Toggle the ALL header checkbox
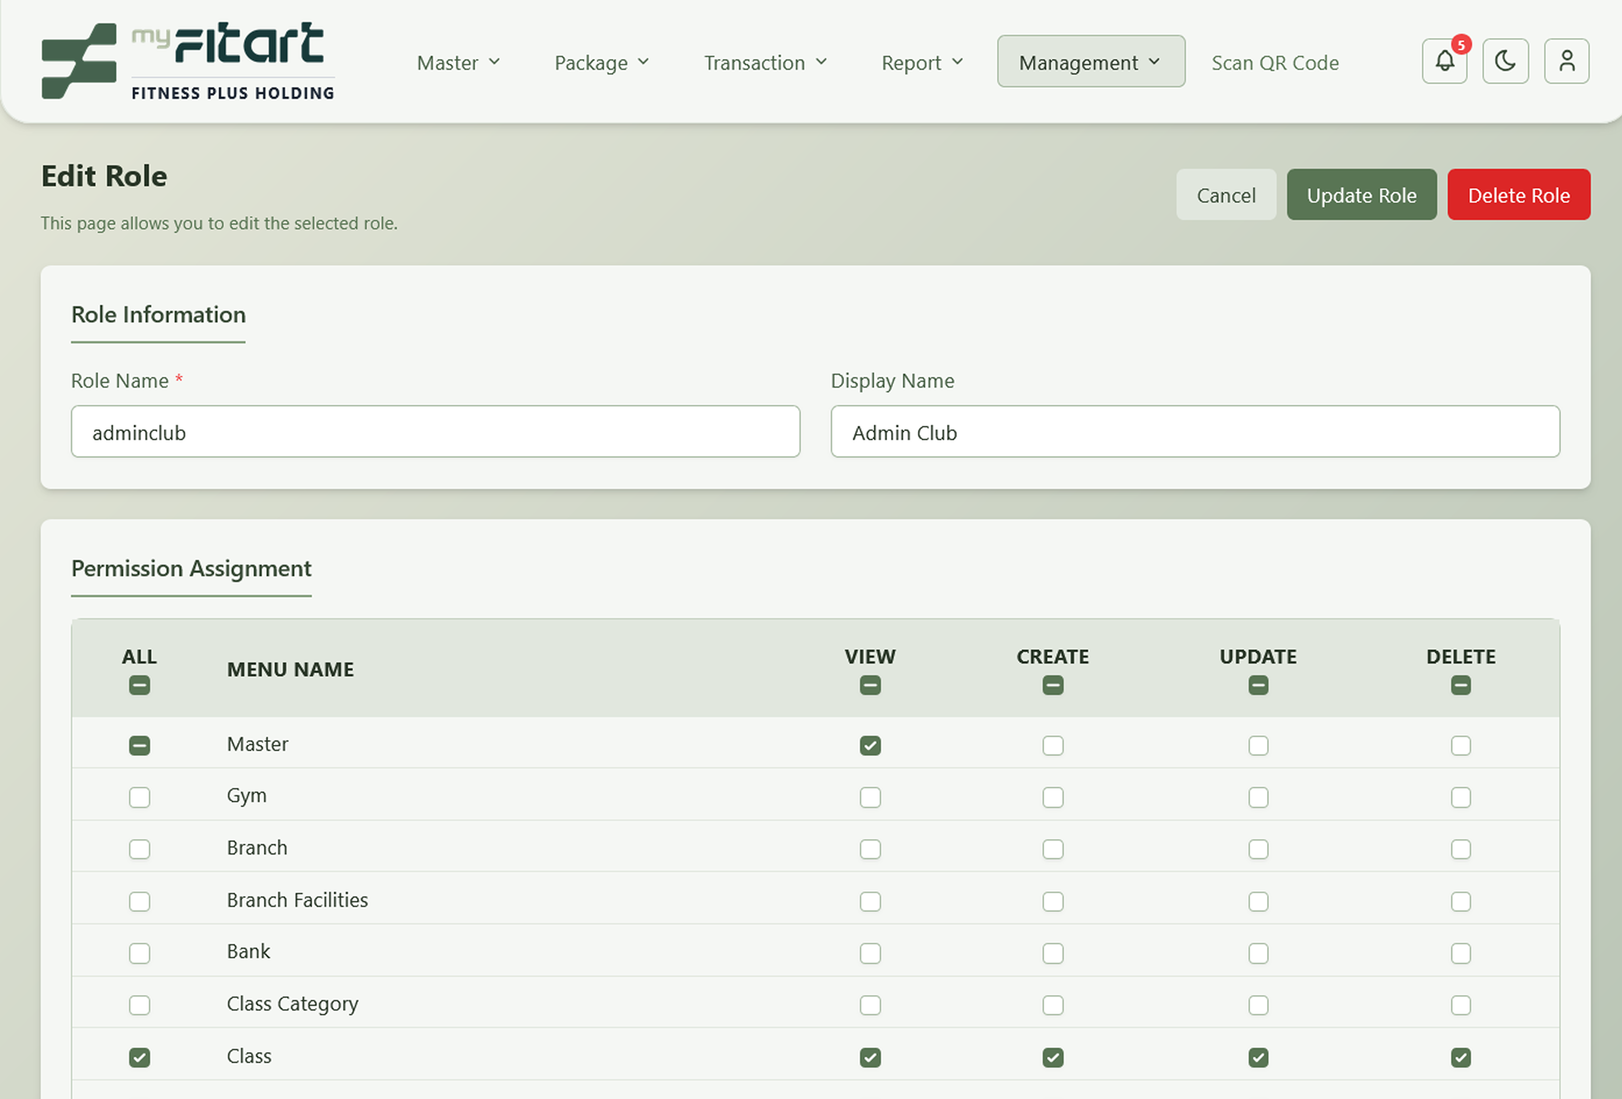The width and height of the screenshot is (1622, 1099). (x=139, y=685)
